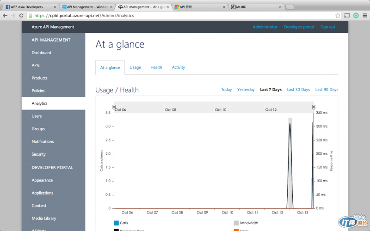This screenshot has width=370, height=231.
Task: Open the Health tab
Action: point(156,67)
